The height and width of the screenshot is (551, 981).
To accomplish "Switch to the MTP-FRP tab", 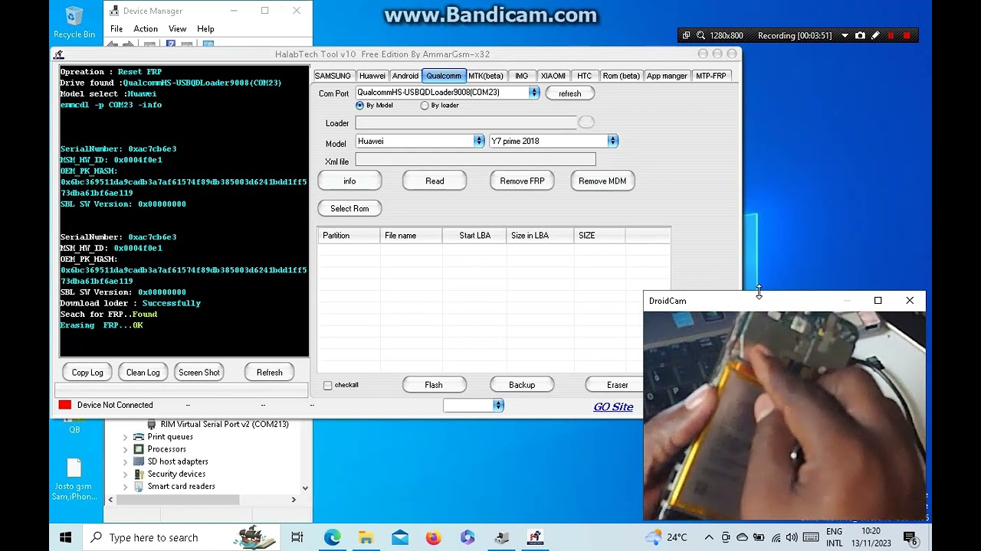I will pos(711,76).
